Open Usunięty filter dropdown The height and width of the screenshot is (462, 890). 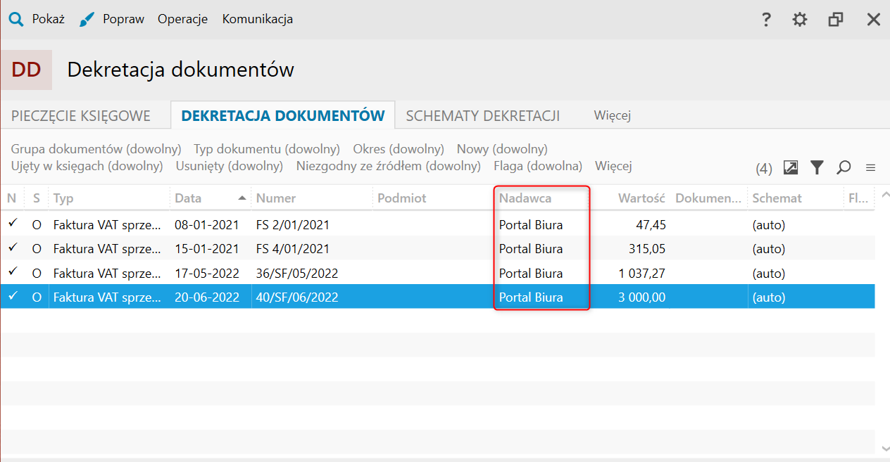pyautogui.click(x=230, y=166)
